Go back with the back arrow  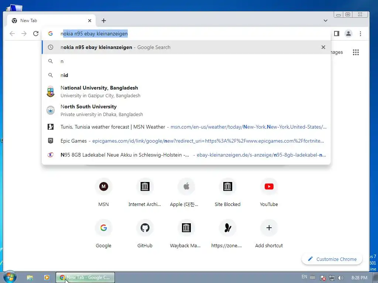tap(12, 34)
